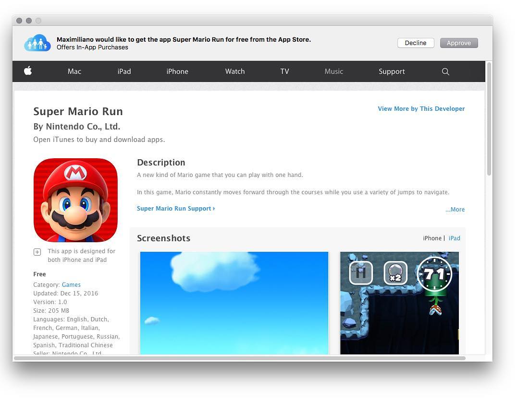Click the 'Screenshots' heading
This screenshot has width=517, height=400.
[x=163, y=238]
